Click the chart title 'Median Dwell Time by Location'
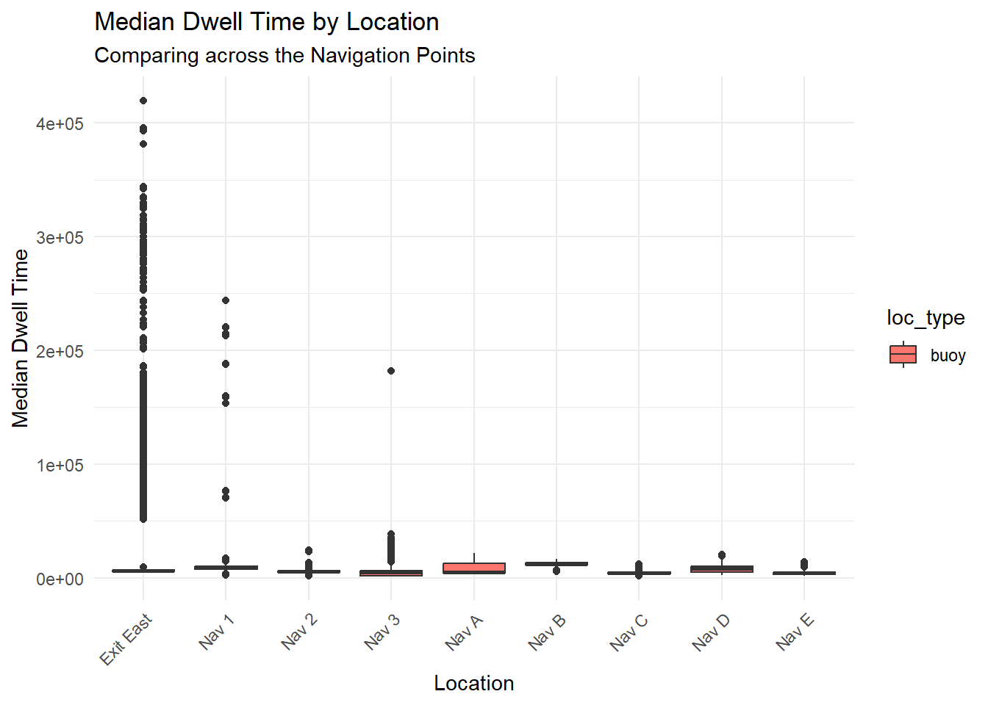The image size is (988, 705). coord(266,22)
